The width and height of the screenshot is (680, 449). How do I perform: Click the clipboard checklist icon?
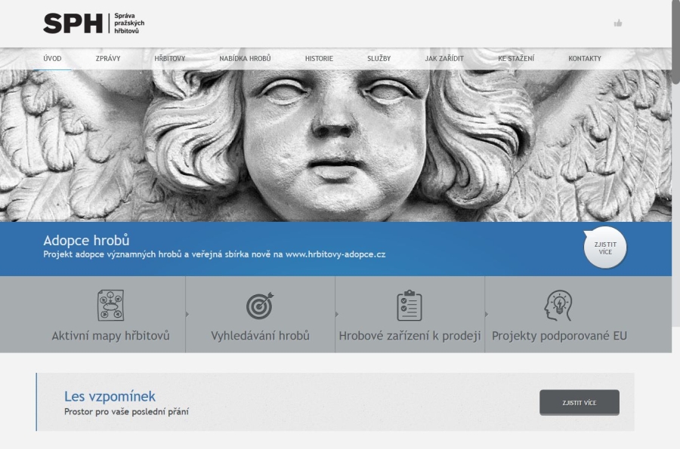click(410, 306)
